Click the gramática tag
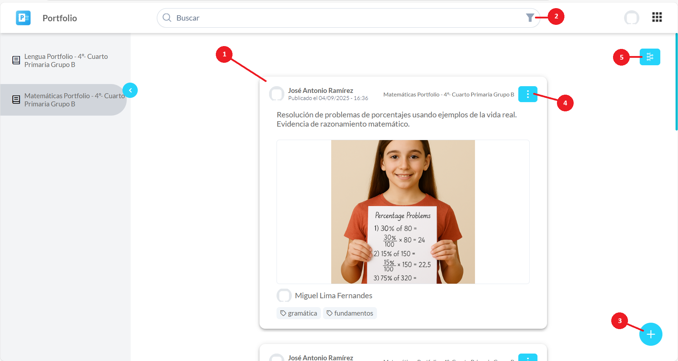The width and height of the screenshot is (678, 361). [299, 313]
